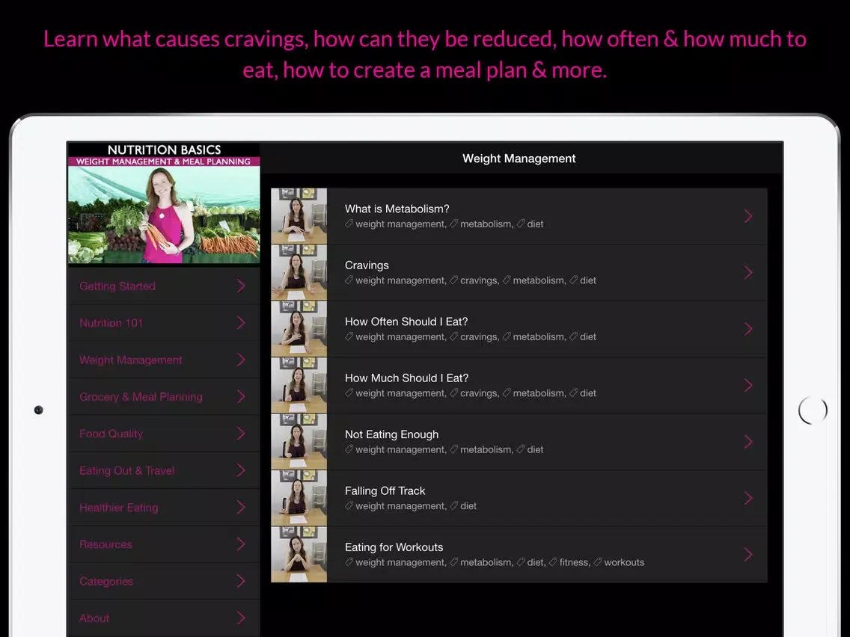Viewport: 850px width, 637px height.
Task: Open How Often Should I Eat? thumbnail
Action: [299, 328]
